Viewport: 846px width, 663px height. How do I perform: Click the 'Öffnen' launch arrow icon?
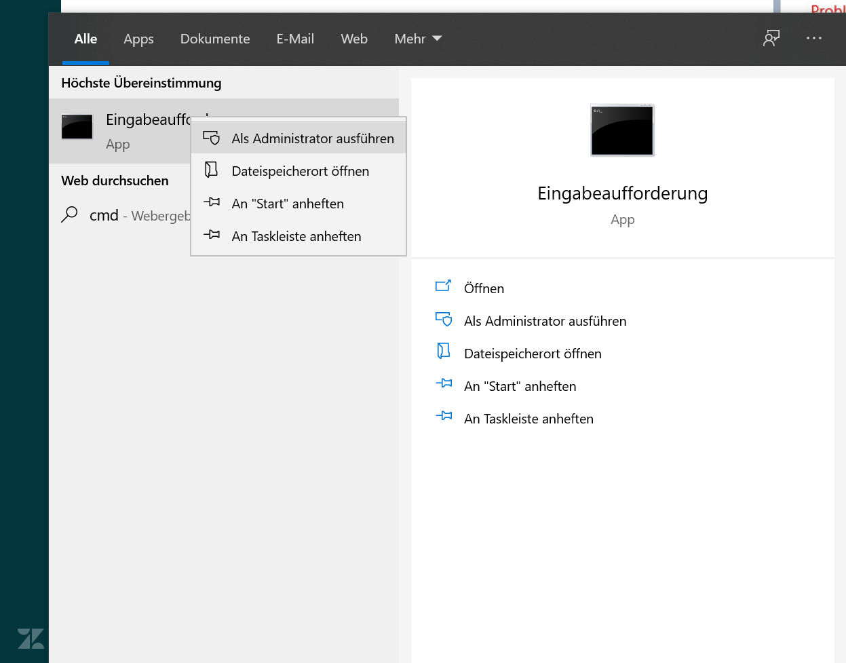[x=443, y=286]
